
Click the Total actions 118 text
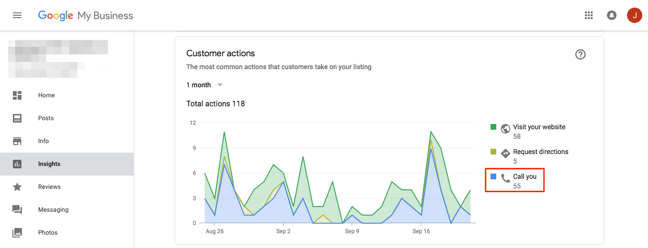[216, 103]
